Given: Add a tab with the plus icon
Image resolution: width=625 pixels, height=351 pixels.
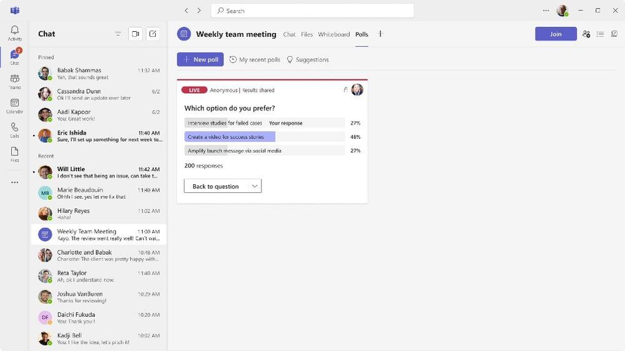Looking at the screenshot, I should coord(380,34).
